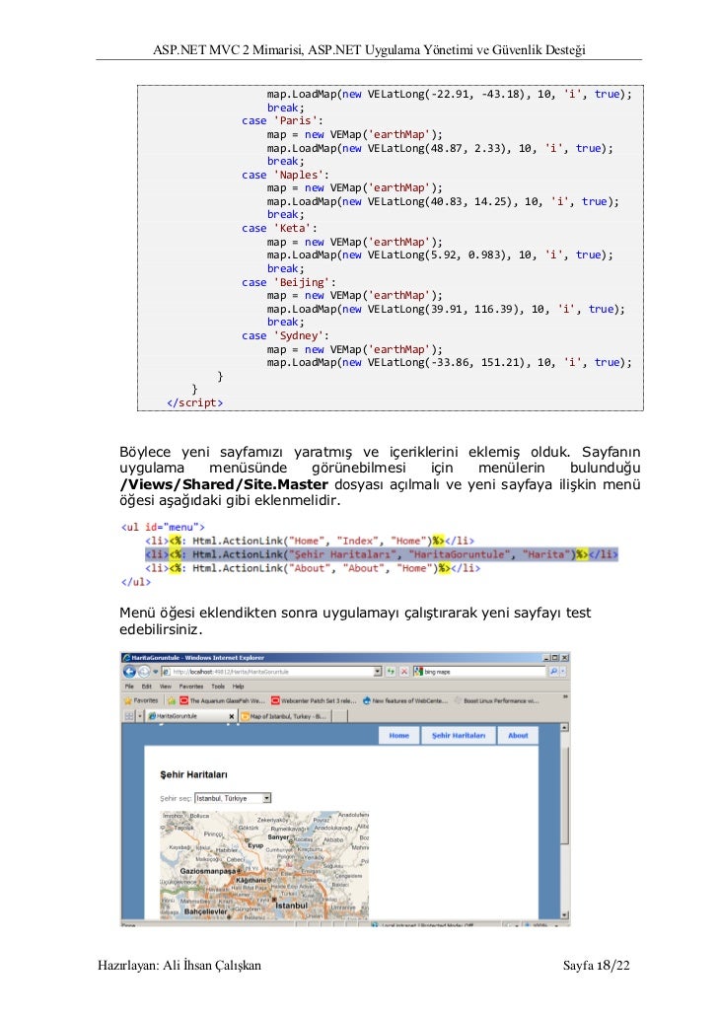Viewport: 718px width, 1016px height.
Task: Click the ASP.NET MVC 2 Mimarisi header title
Action: pyautogui.click(x=370, y=49)
